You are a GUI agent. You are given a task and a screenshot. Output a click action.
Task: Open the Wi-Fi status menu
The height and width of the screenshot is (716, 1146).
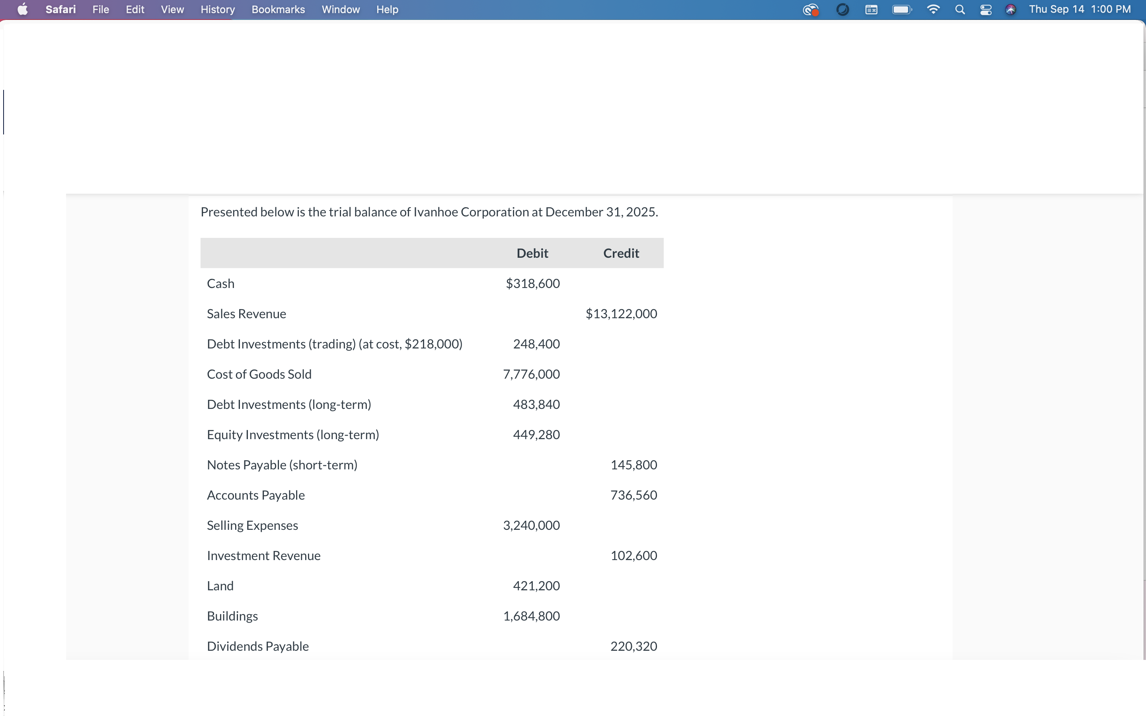pos(932,10)
